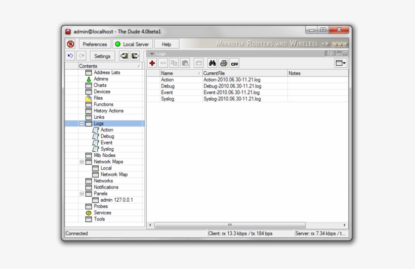Open Syslog under Logs tree
The image size is (415, 269).
(107, 149)
